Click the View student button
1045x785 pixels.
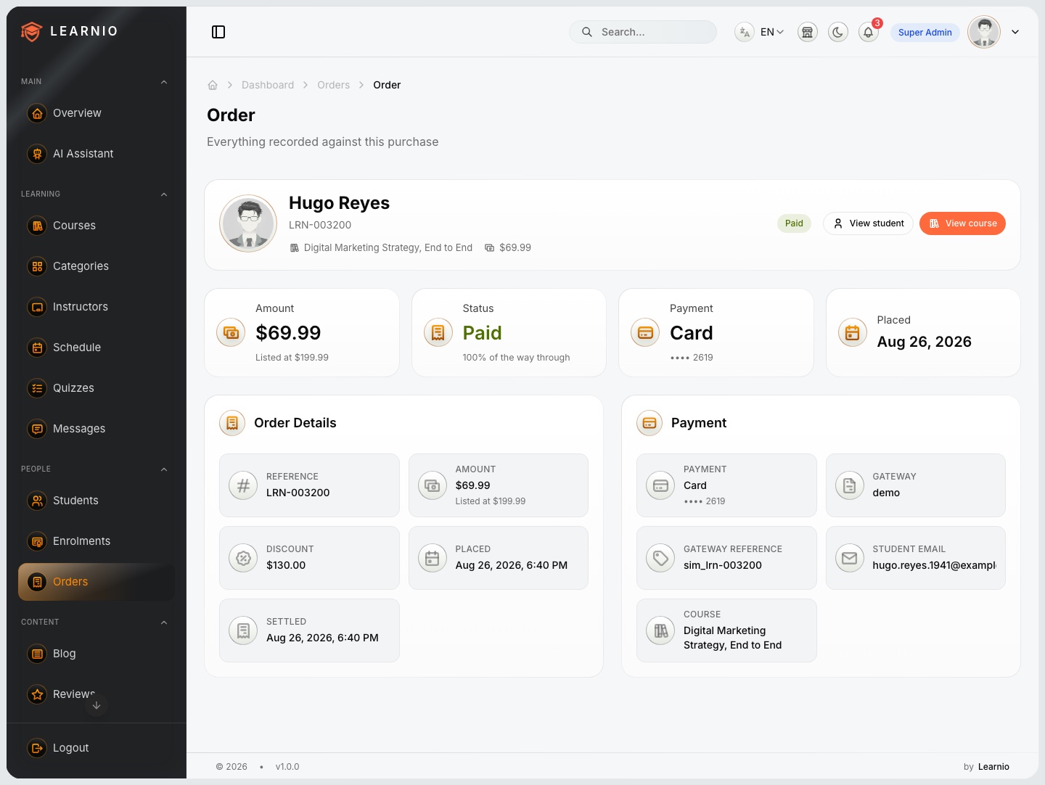868,223
